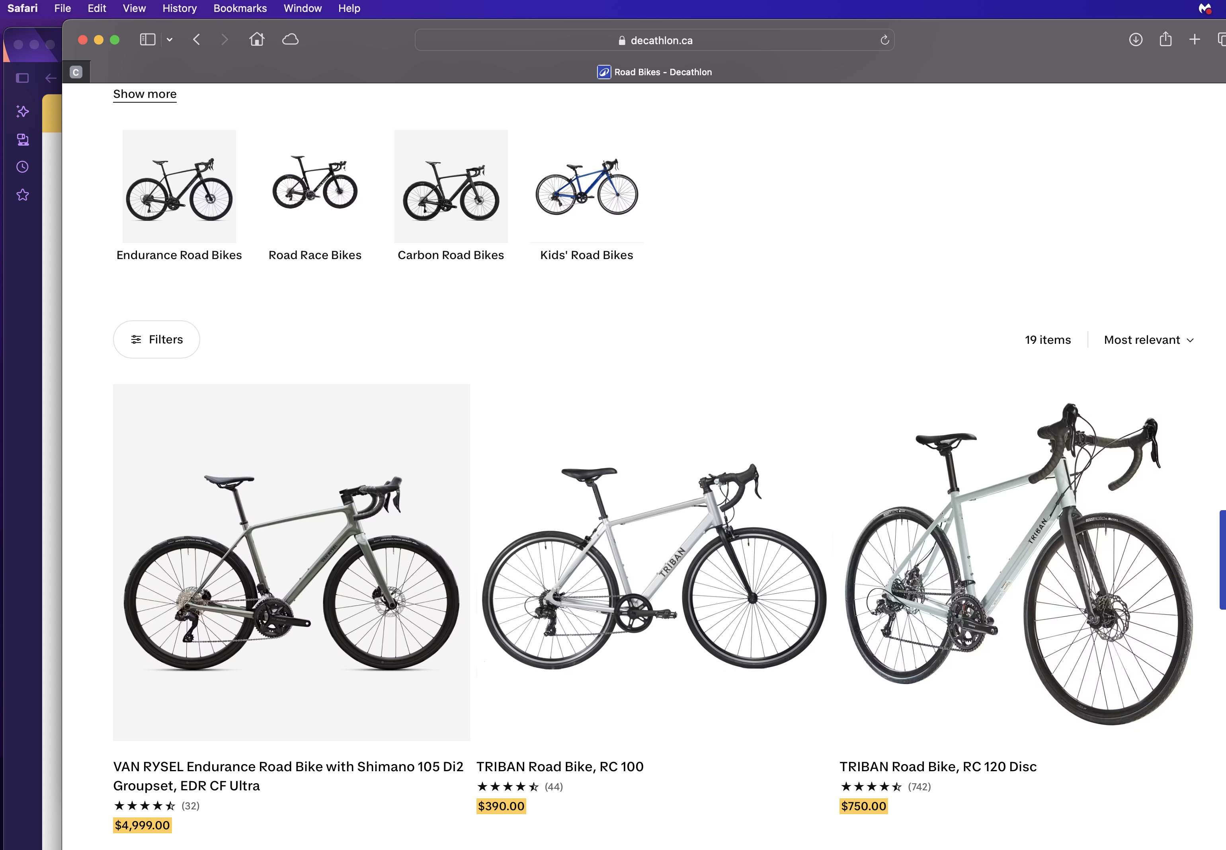Open the Edit menu

97,8
